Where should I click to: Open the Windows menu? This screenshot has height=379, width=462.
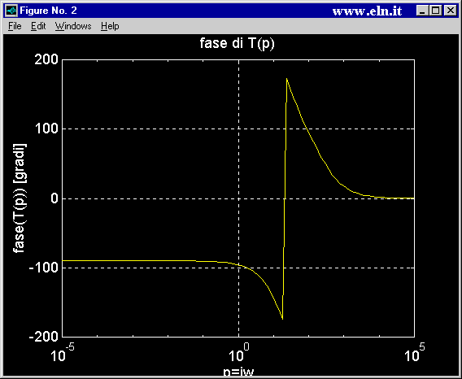[73, 26]
